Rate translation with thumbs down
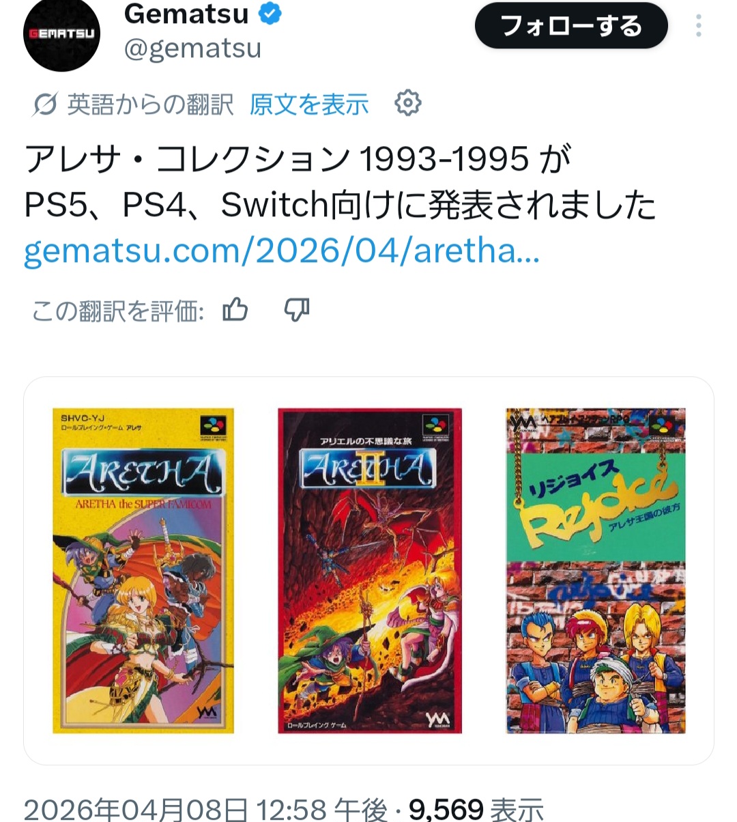 click(297, 310)
